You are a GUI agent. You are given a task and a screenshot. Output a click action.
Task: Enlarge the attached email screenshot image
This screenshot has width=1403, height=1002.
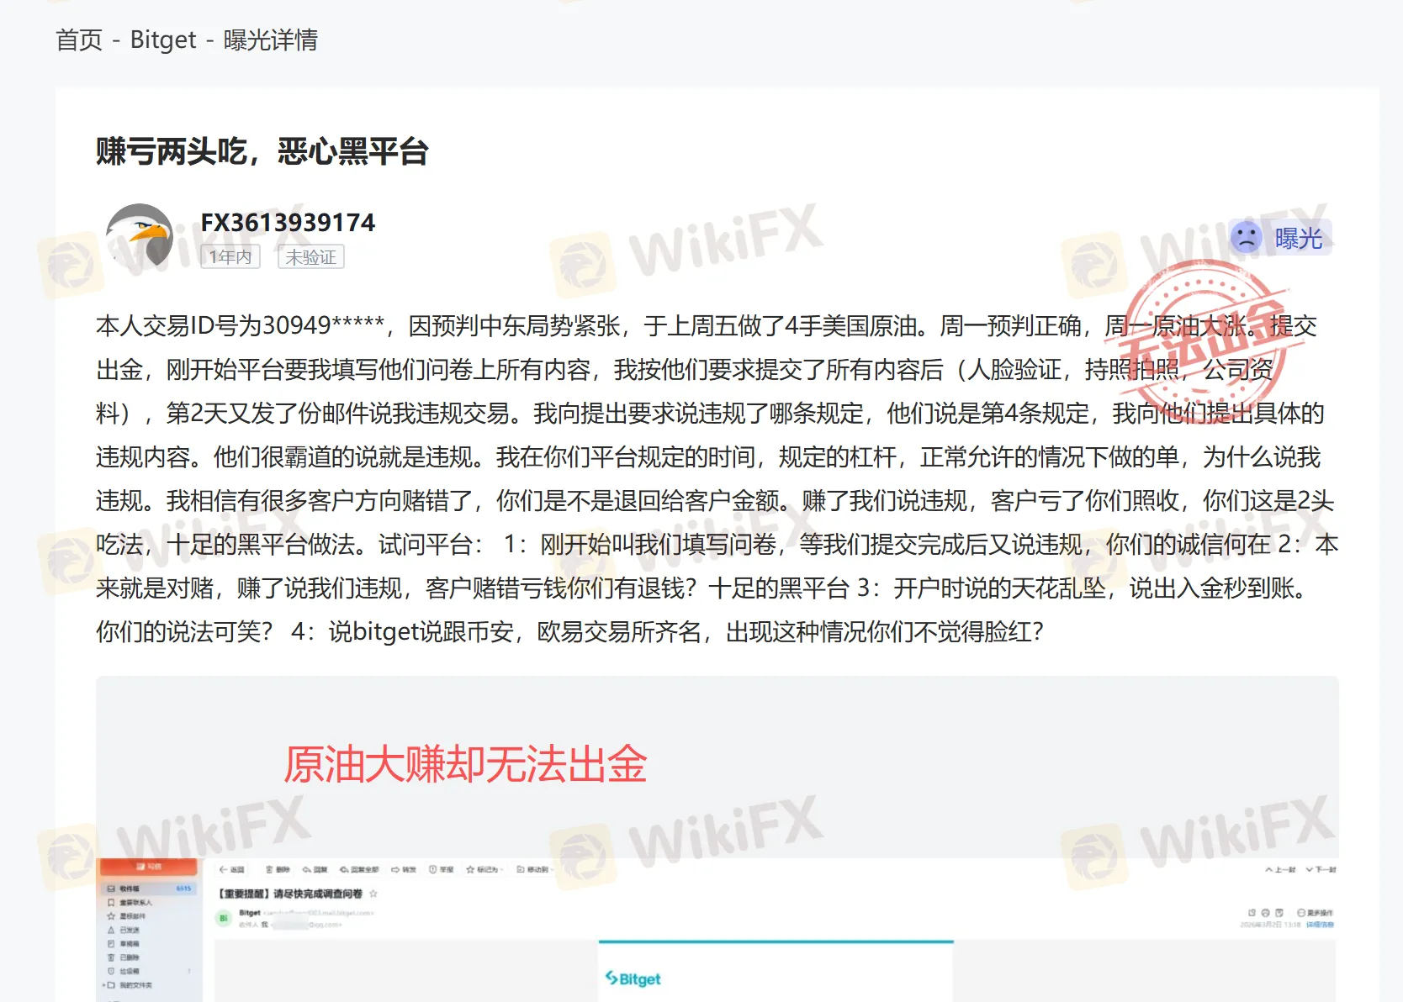717,839
